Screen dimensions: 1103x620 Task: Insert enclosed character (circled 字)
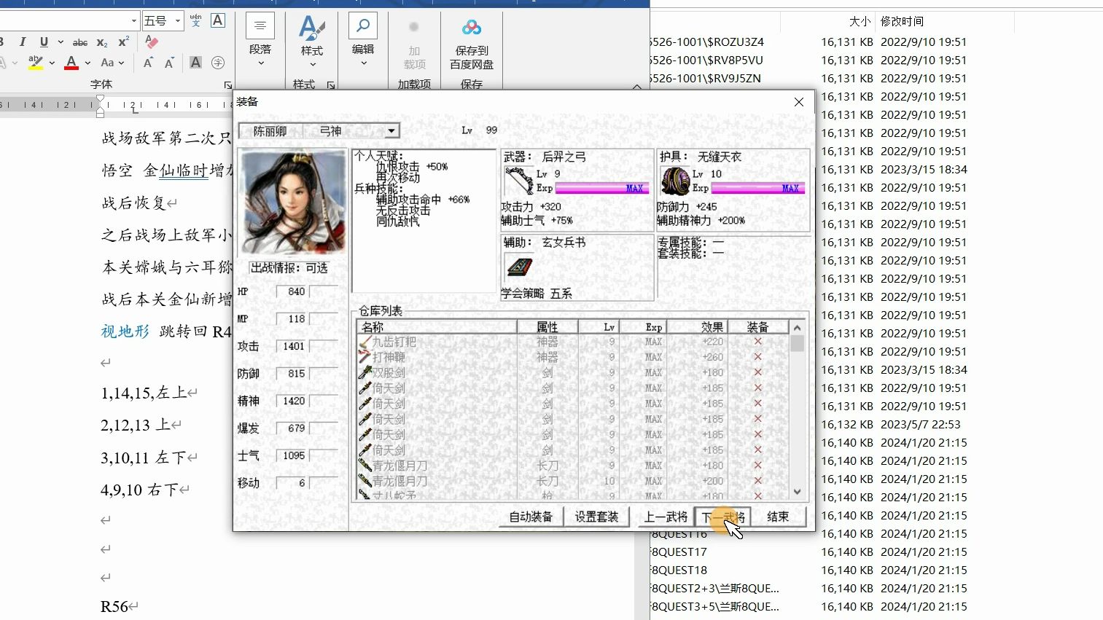[x=217, y=63]
